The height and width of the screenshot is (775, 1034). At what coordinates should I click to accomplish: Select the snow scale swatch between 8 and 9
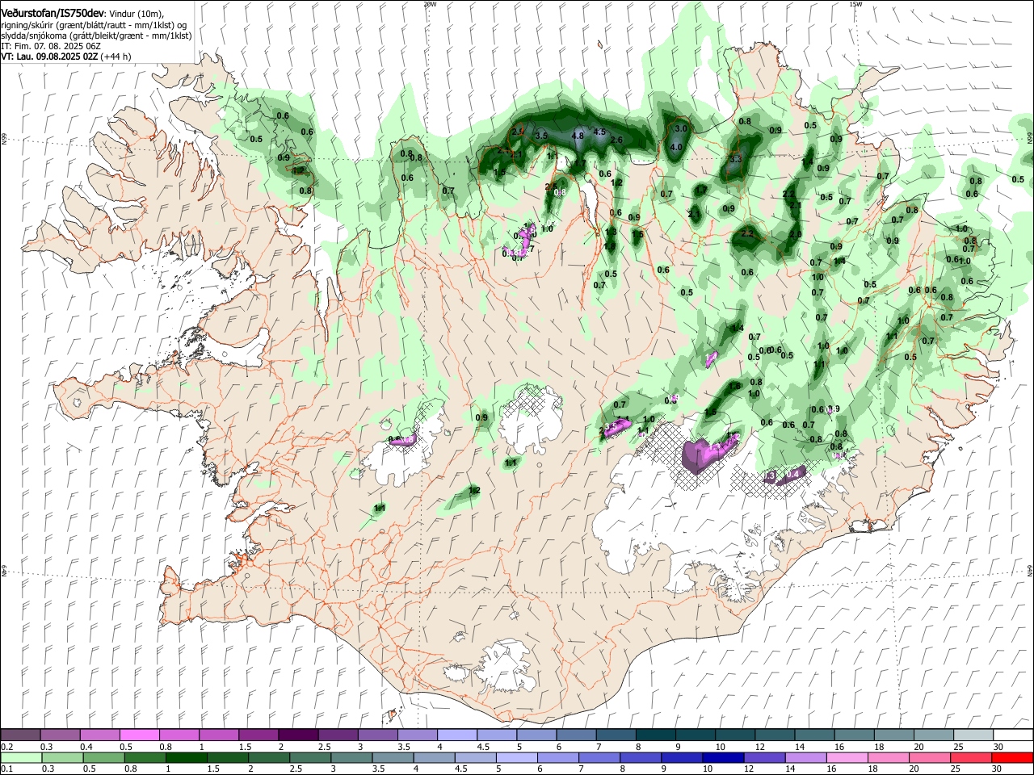tap(656, 735)
